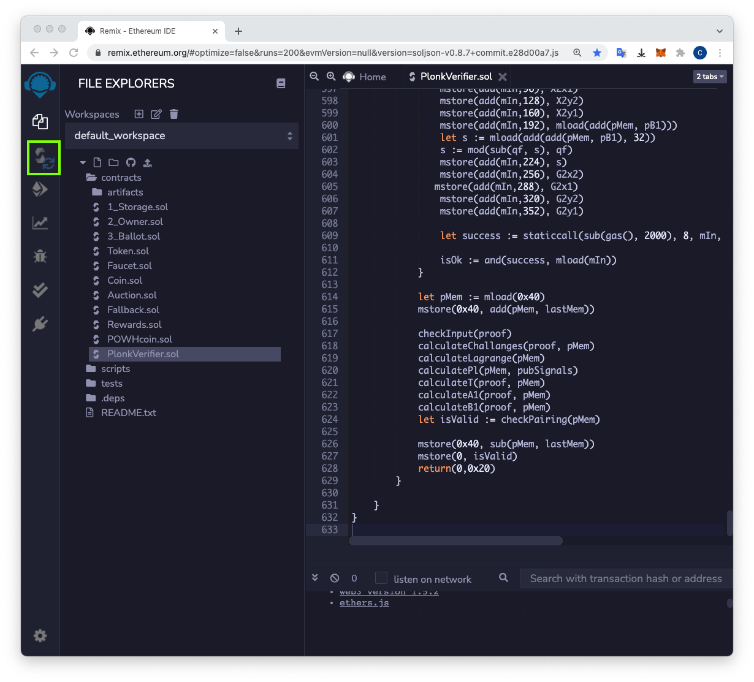Open the Debugger bug icon

pyautogui.click(x=40, y=256)
